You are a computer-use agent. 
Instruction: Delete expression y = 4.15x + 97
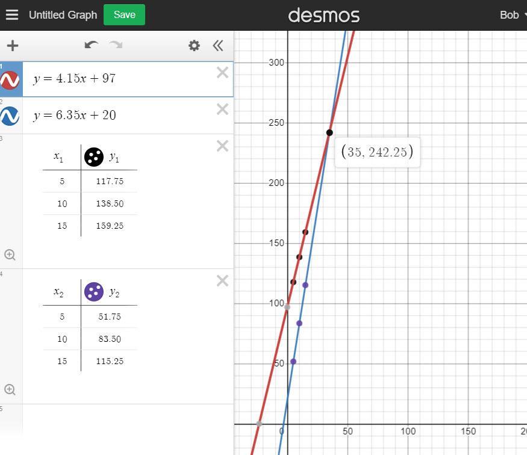[x=222, y=72]
